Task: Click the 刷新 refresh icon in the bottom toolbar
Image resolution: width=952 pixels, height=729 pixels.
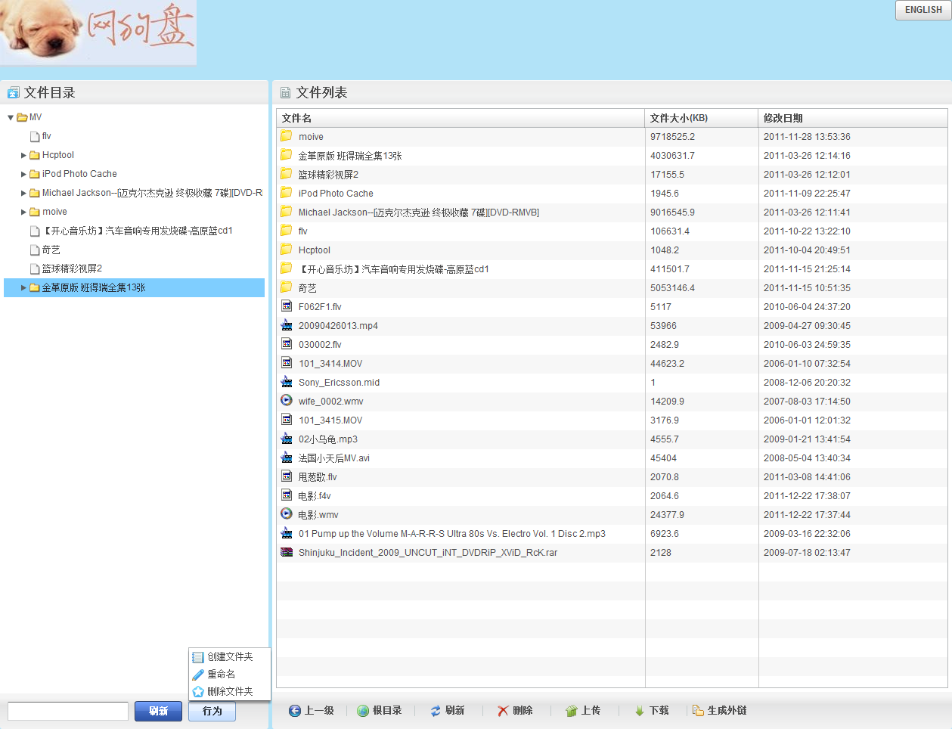Action: point(436,711)
